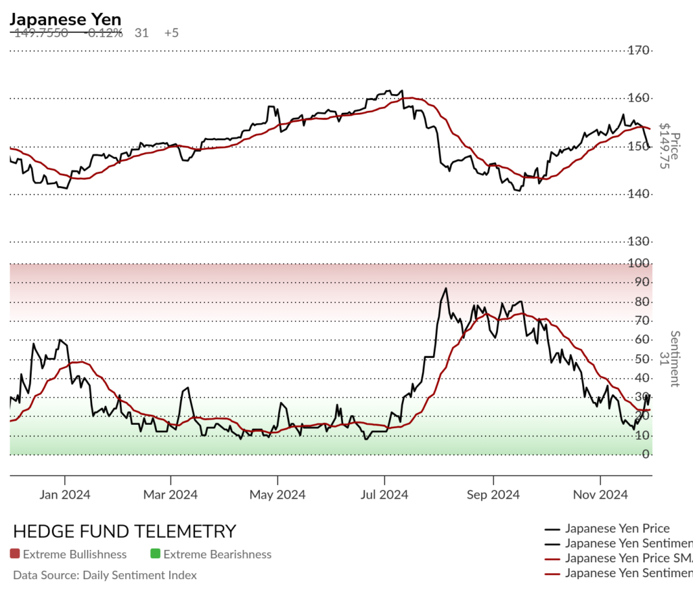Click the "-0.12%" change value

(103, 33)
